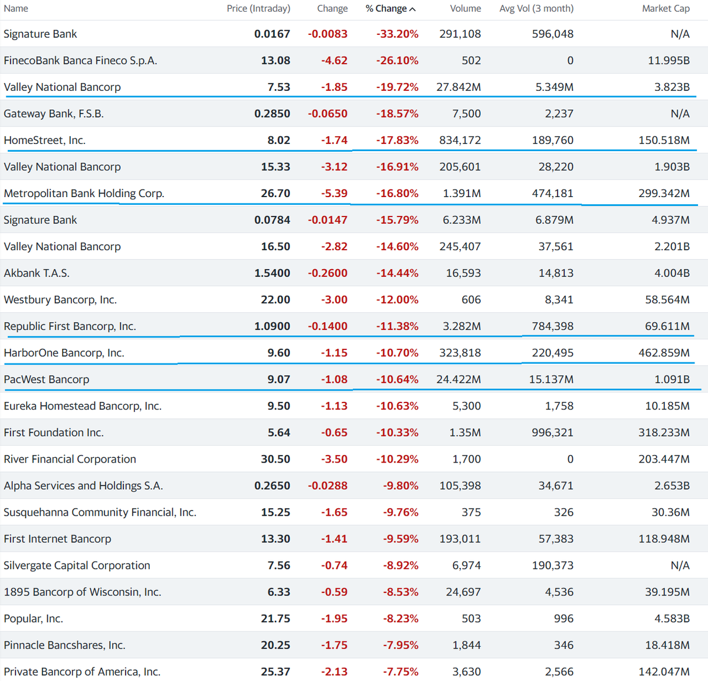Select Akbank T.A.S. row name

coord(37,273)
